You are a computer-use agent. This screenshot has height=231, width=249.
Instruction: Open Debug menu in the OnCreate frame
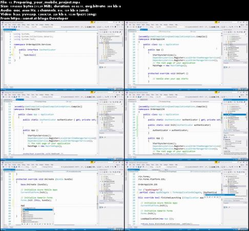tap(24, 165)
